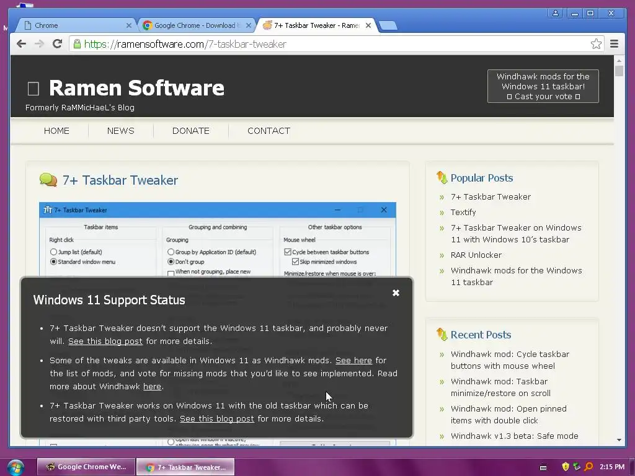
Task: Click the 'Recent Posts' heading text
Action: (x=481, y=335)
